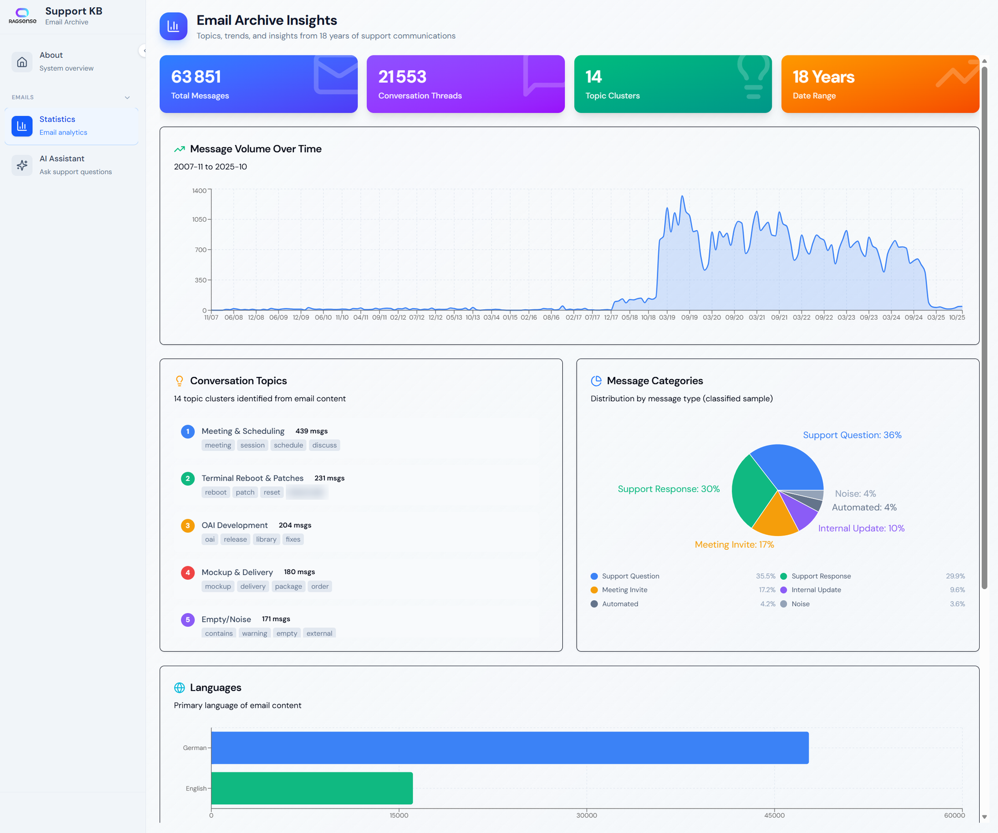
Task: Click the AI Assistant sparkle icon
Action: pos(22,165)
